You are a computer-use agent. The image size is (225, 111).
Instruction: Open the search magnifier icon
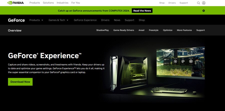tap(198, 3)
